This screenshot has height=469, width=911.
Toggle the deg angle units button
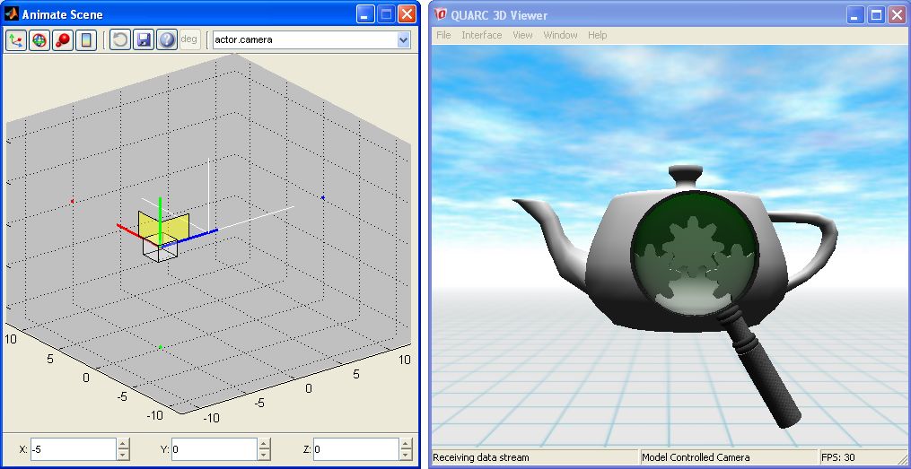coord(189,40)
